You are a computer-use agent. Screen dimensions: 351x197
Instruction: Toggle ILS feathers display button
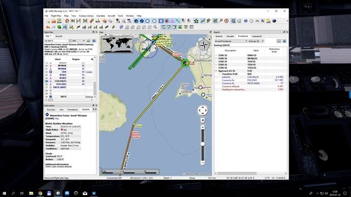pyautogui.click(x=178, y=21)
